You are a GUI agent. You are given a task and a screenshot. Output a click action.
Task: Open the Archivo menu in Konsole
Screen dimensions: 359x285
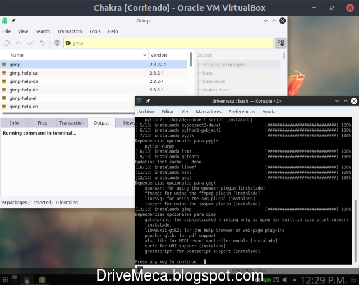click(x=146, y=112)
